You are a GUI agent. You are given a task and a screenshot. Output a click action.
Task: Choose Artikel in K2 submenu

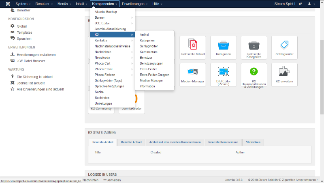pos(155,34)
